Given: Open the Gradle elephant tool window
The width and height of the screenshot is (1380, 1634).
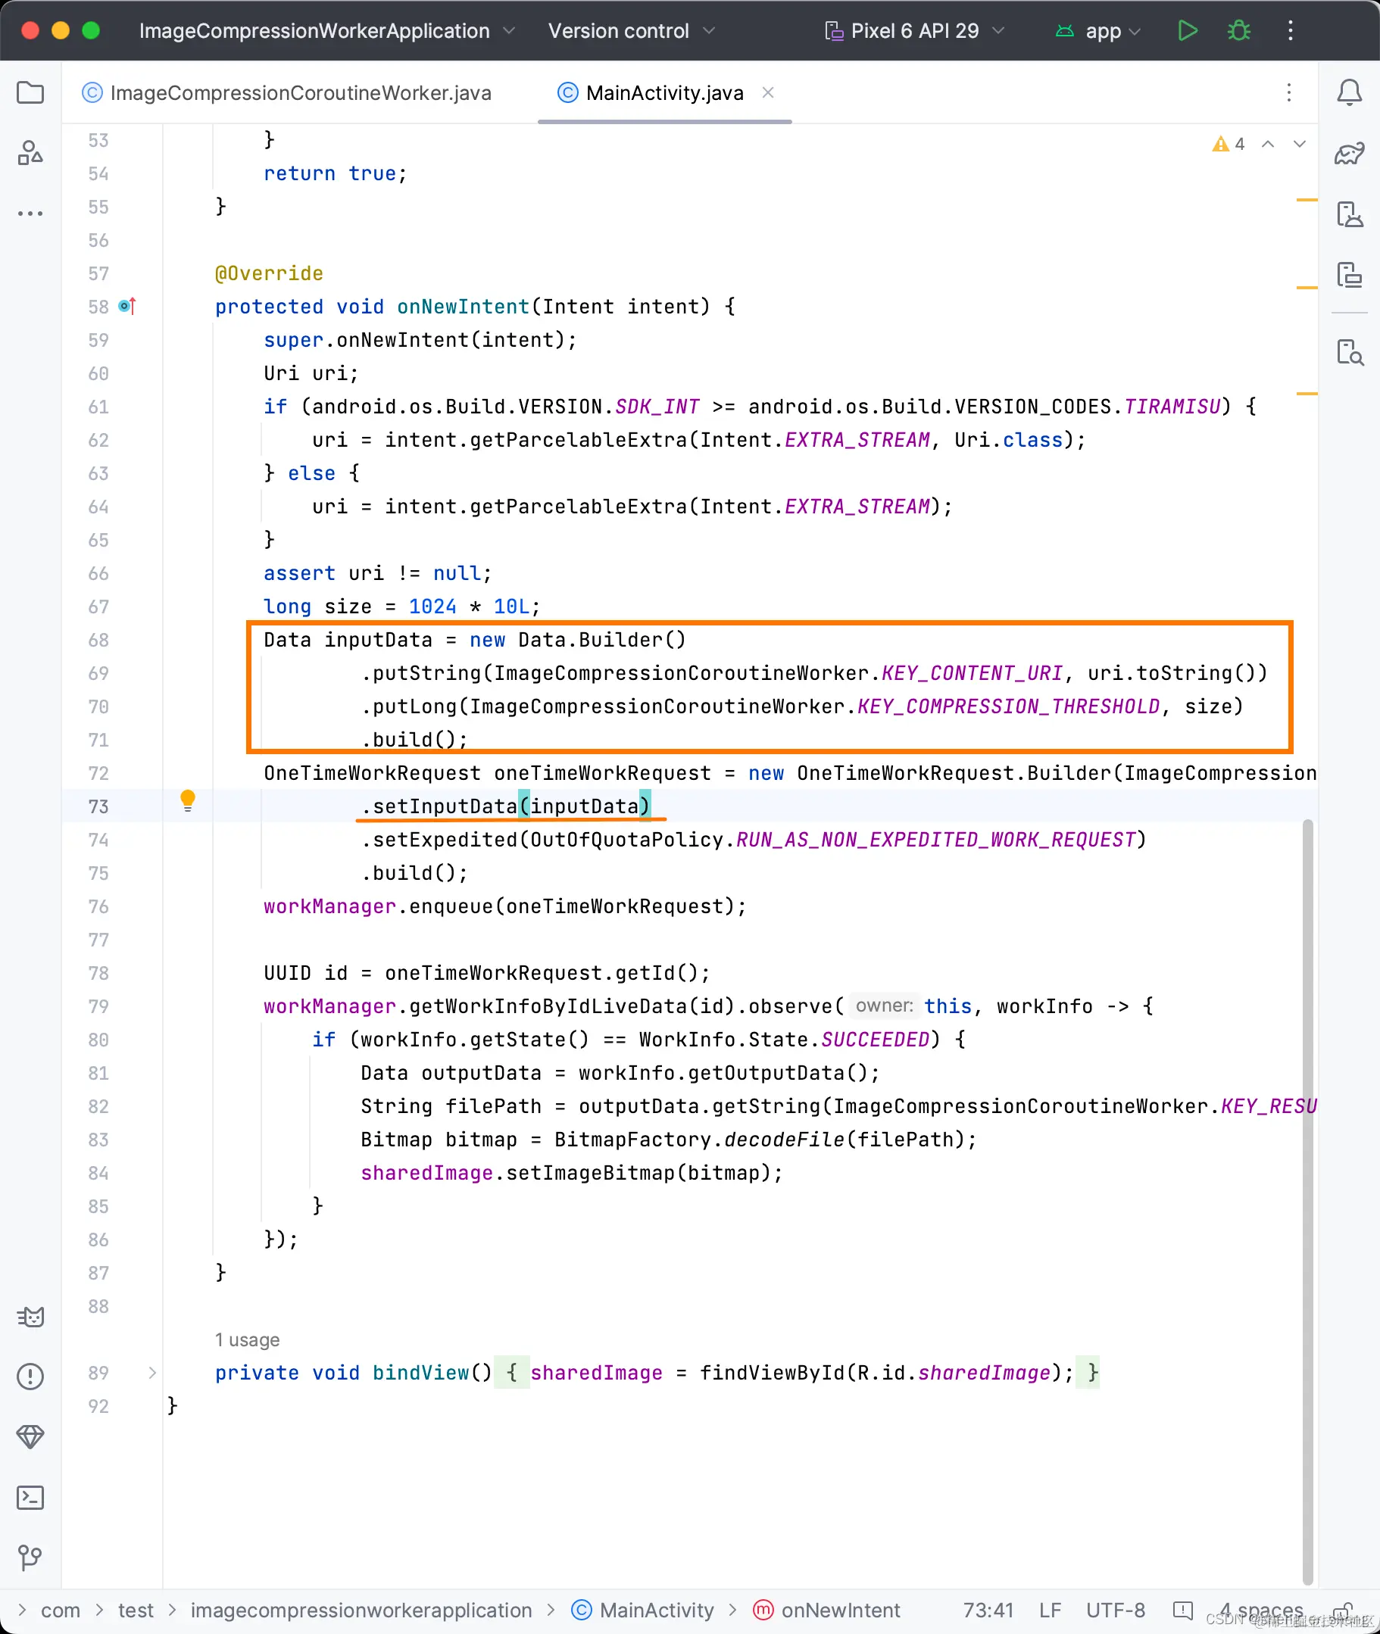Looking at the screenshot, I should [x=1350, y=153].
